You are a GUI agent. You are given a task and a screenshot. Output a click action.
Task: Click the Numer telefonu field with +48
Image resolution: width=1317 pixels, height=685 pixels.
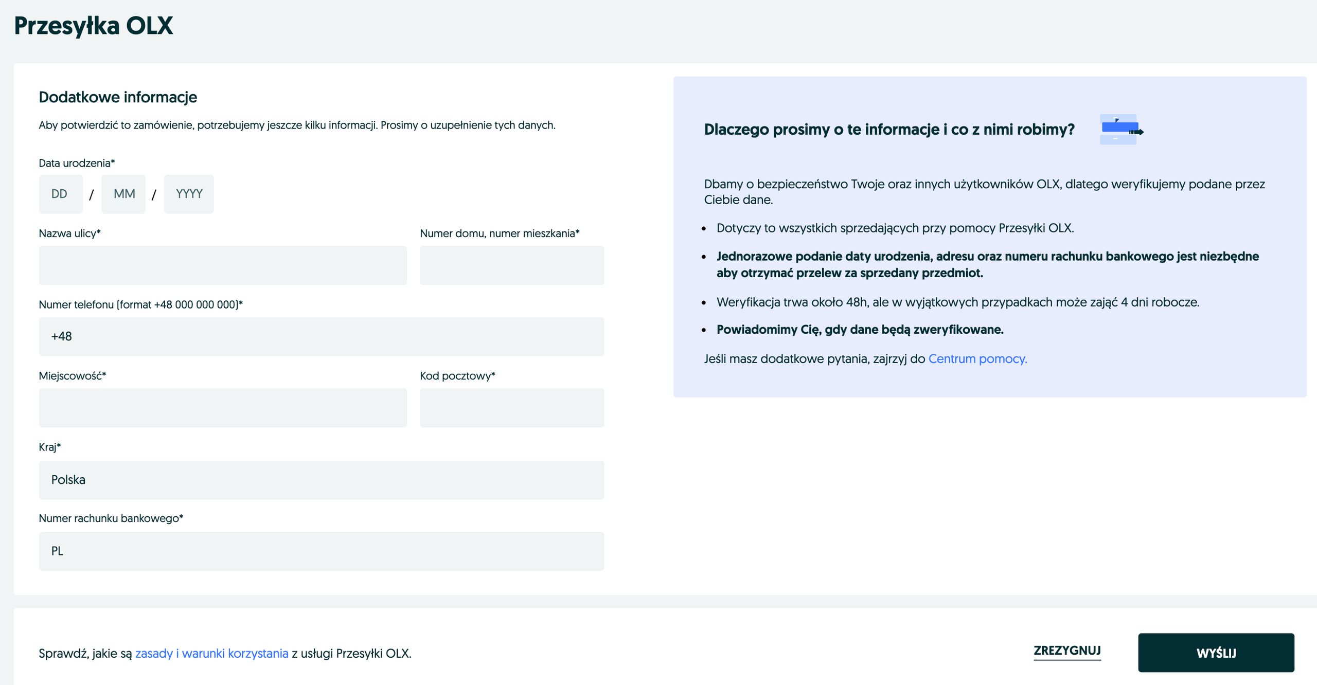pos(321,336)
